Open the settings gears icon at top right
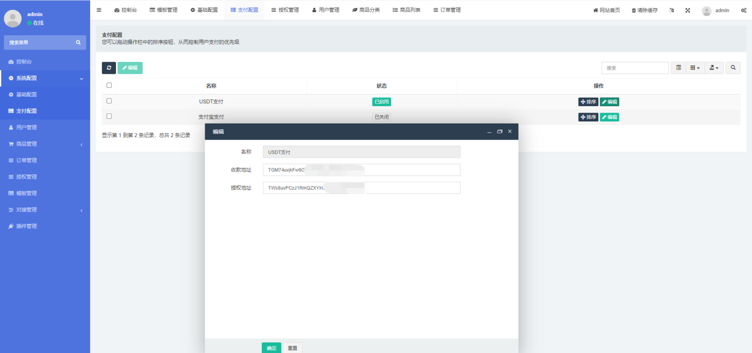The image size is (752, 353). [x=743, y=10]
